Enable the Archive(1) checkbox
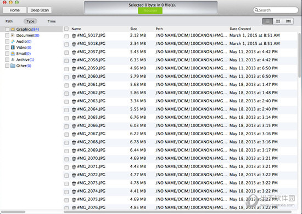302x214 pixels. [7, 60]
